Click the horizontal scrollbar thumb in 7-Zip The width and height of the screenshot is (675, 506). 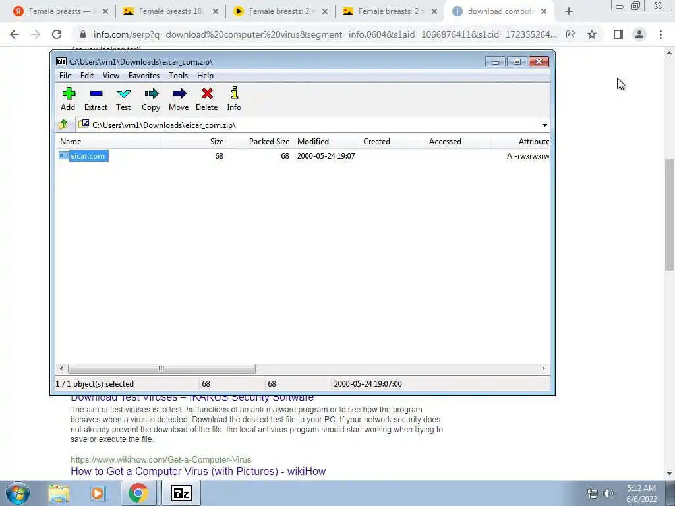pyautogui.click(x=161, y=369)
